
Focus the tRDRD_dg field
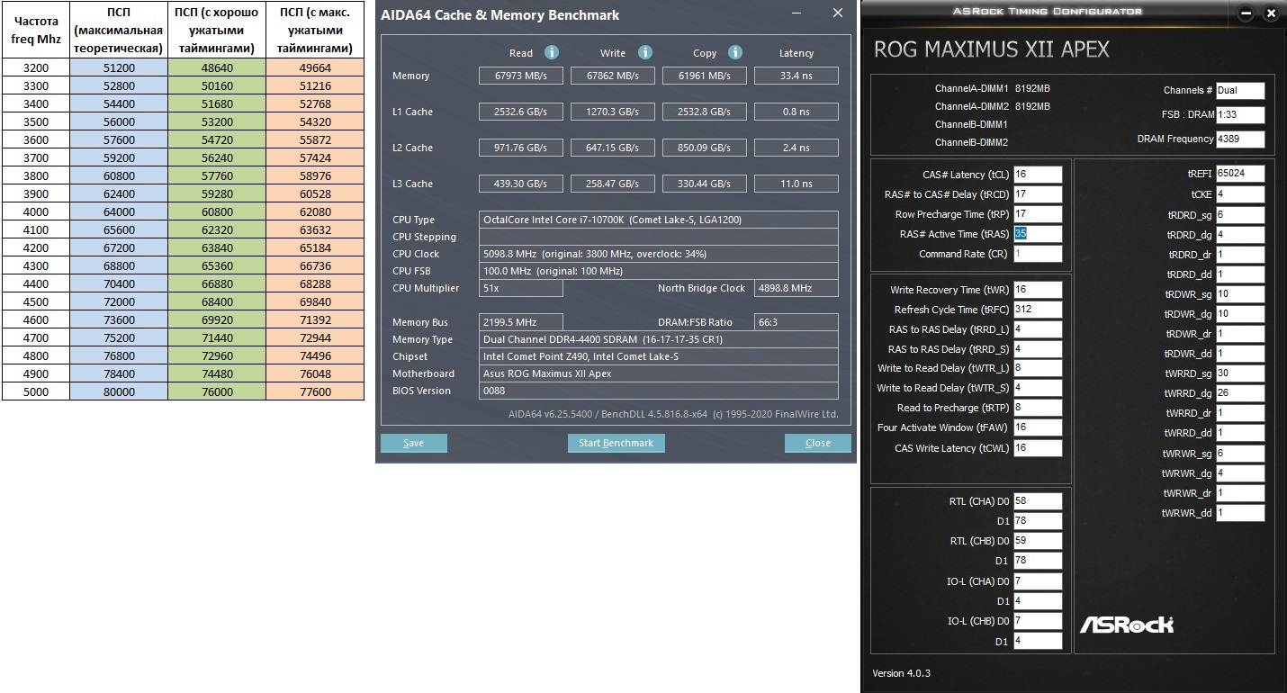(x=1240, y=235)
